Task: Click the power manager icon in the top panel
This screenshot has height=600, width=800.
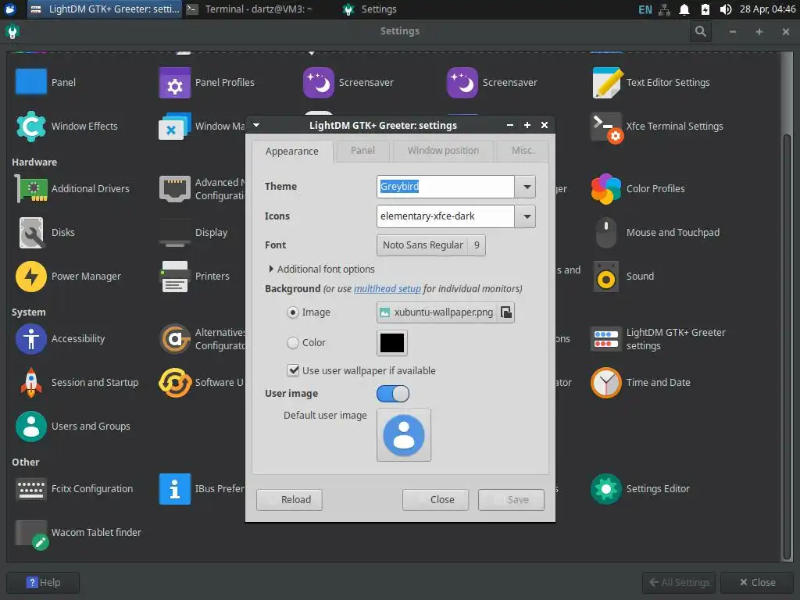Action: point(705,9)
